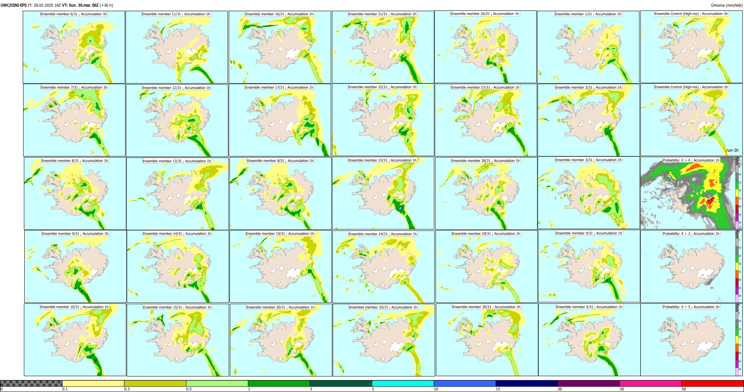
Task: Open the Probability X > 0 map panel
Action: 692,193
